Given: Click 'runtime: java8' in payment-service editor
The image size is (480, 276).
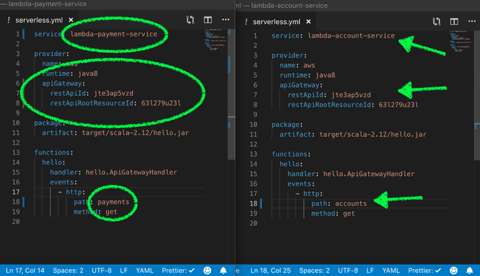Looking at the screenshot, I should click(70, 73).
